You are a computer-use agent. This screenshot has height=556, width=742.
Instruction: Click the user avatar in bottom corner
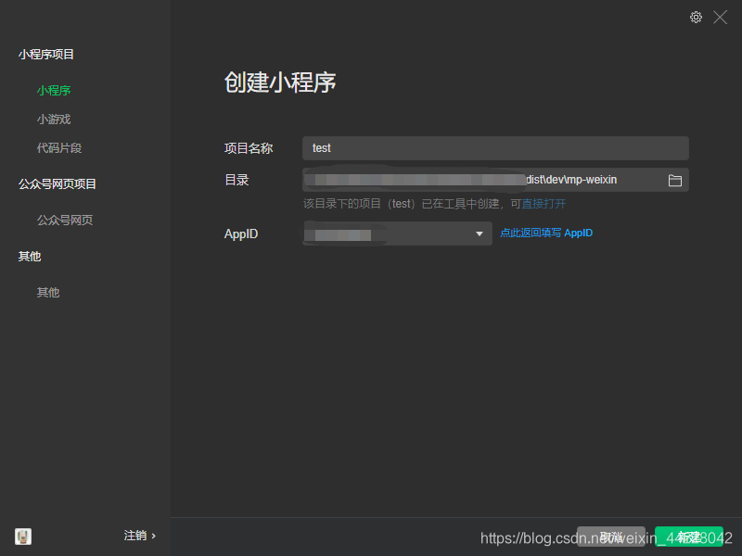[22, 536]
